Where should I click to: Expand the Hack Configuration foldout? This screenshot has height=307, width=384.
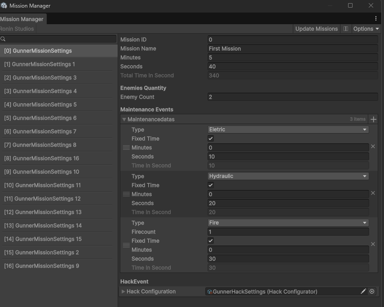tap(123, 291)
